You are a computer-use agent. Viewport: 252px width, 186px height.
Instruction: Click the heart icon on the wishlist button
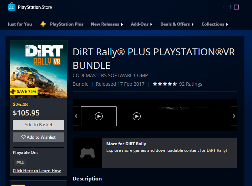[23, 137]
